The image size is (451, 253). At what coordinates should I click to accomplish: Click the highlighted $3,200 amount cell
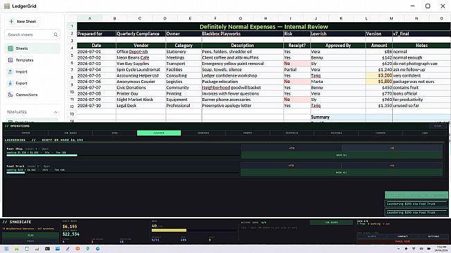tap(379, 75)
